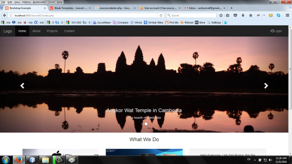This screenshot has height=164, width=292.
Task: Open a new tab with plus button
Action: [232, 8]
